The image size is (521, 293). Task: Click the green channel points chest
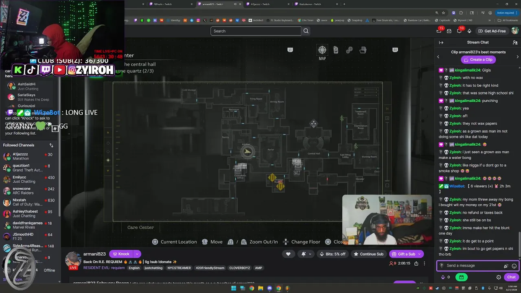[x=461, y=277]
